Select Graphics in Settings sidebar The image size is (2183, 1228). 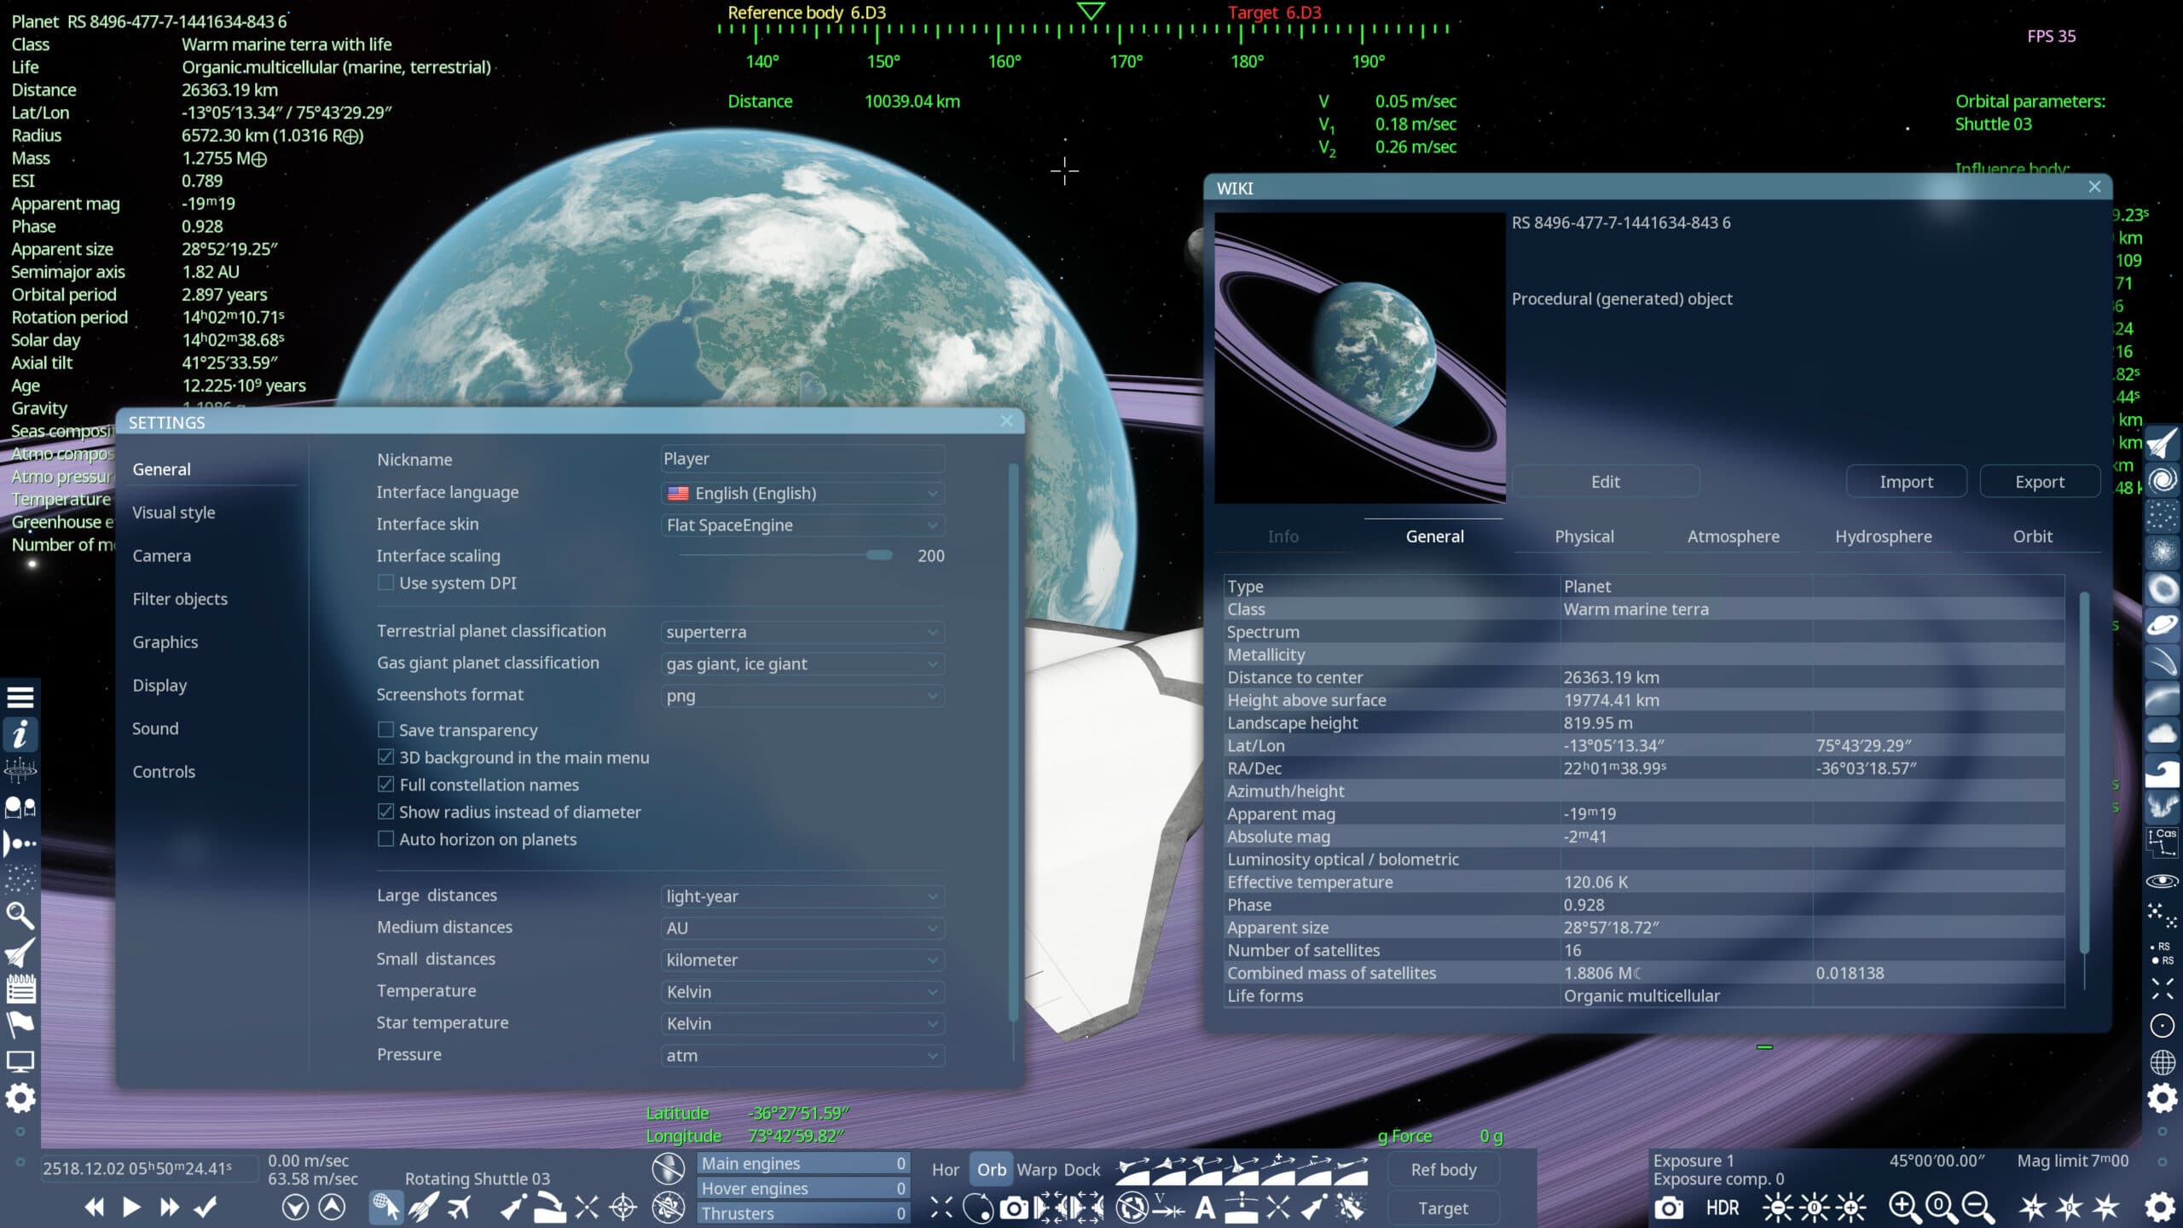165,642
